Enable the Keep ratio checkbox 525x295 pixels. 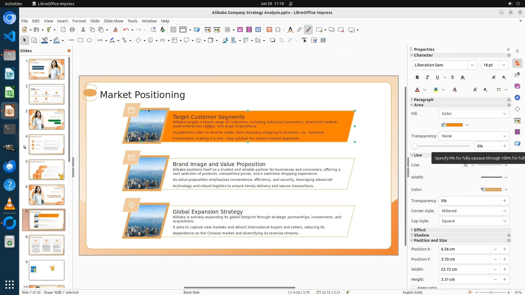pyautogui.click(x=415, y=287)
